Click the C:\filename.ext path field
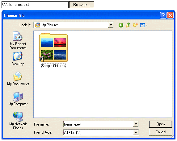 coord(35,5)
